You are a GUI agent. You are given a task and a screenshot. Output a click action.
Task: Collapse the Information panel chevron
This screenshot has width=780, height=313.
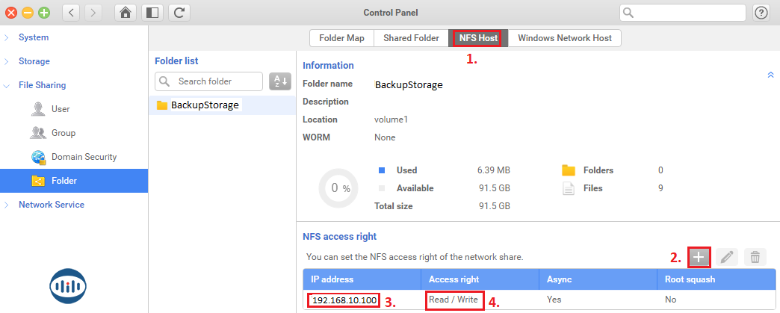click(x=770, y=75)
